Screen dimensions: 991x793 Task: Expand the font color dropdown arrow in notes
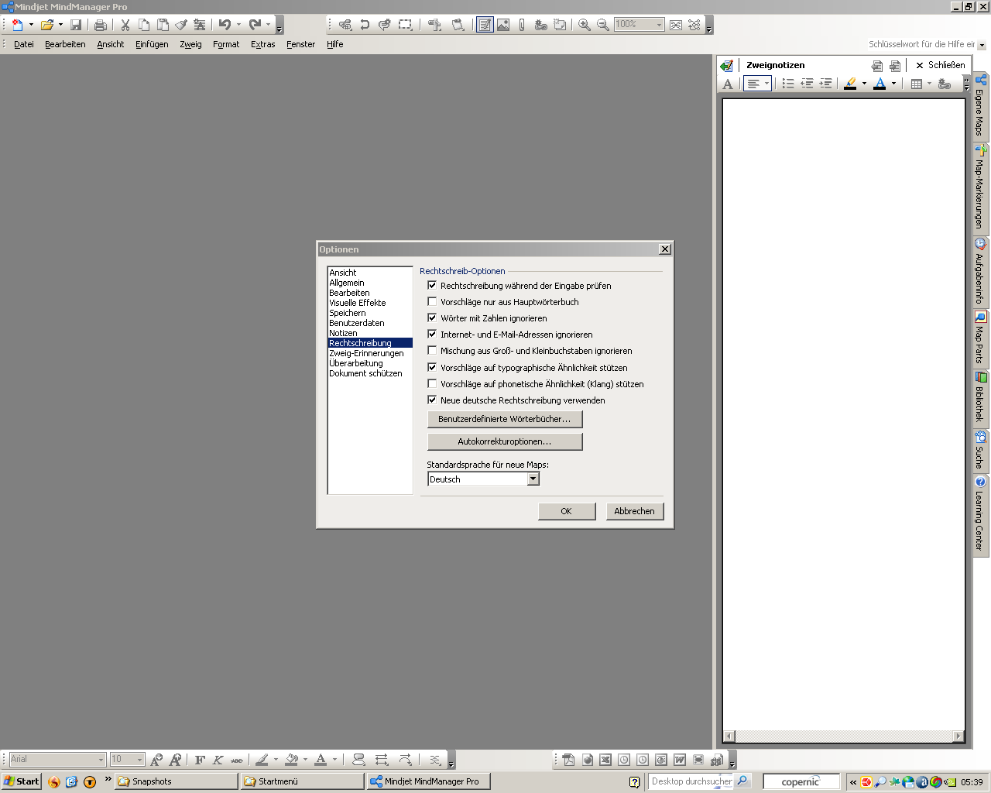pyautogui.click(x=893, y=84)
